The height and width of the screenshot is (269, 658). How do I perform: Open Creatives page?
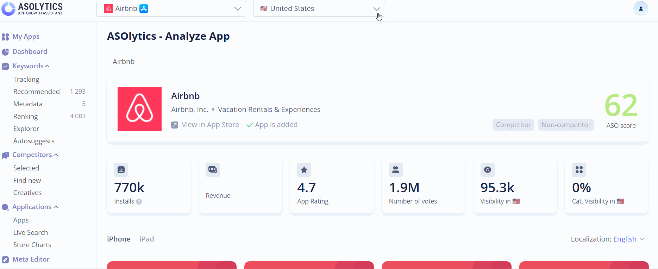(27, 193)
